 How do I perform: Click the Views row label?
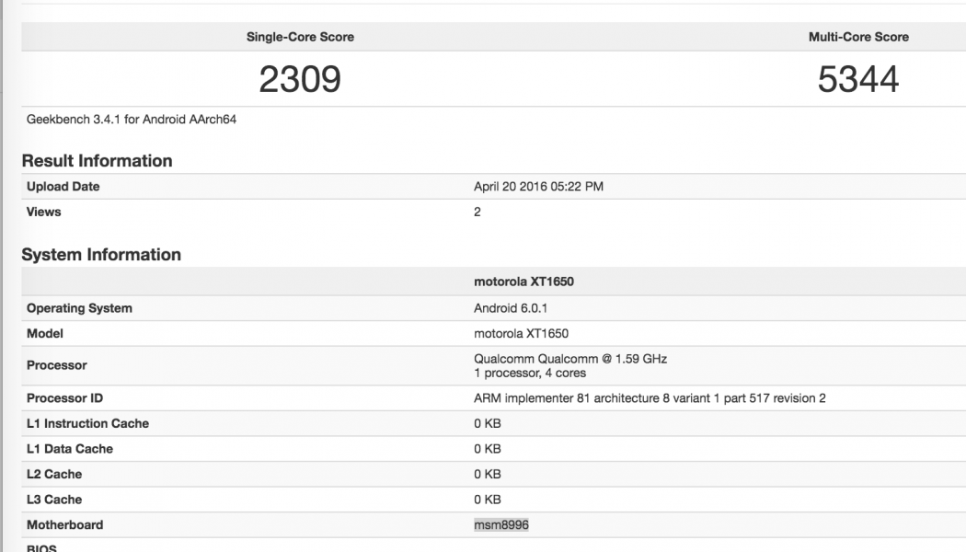pyautogui.click(x=43, y=212)
